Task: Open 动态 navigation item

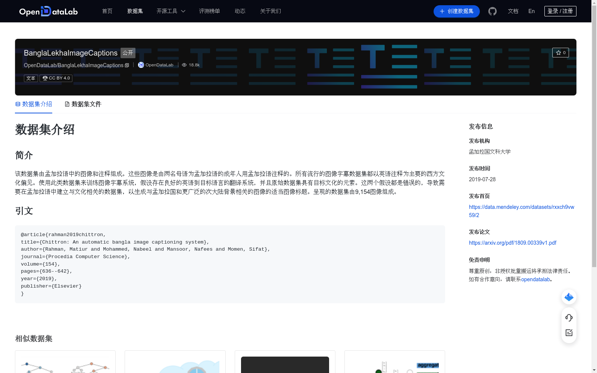Action: pos(240,11)
